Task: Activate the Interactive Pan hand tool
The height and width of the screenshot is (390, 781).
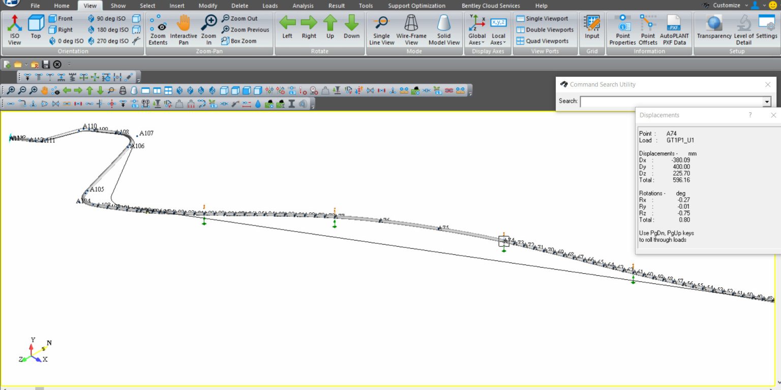Action: pyautogui.click(x=183, y=29)
